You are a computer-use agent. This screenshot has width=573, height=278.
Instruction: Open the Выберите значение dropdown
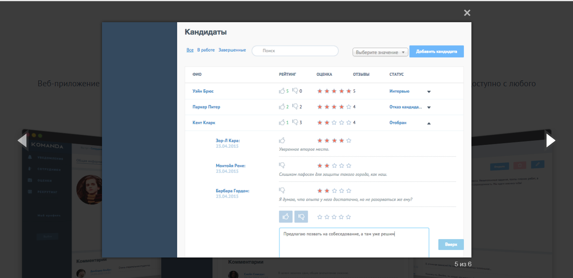tap(380, 52)
